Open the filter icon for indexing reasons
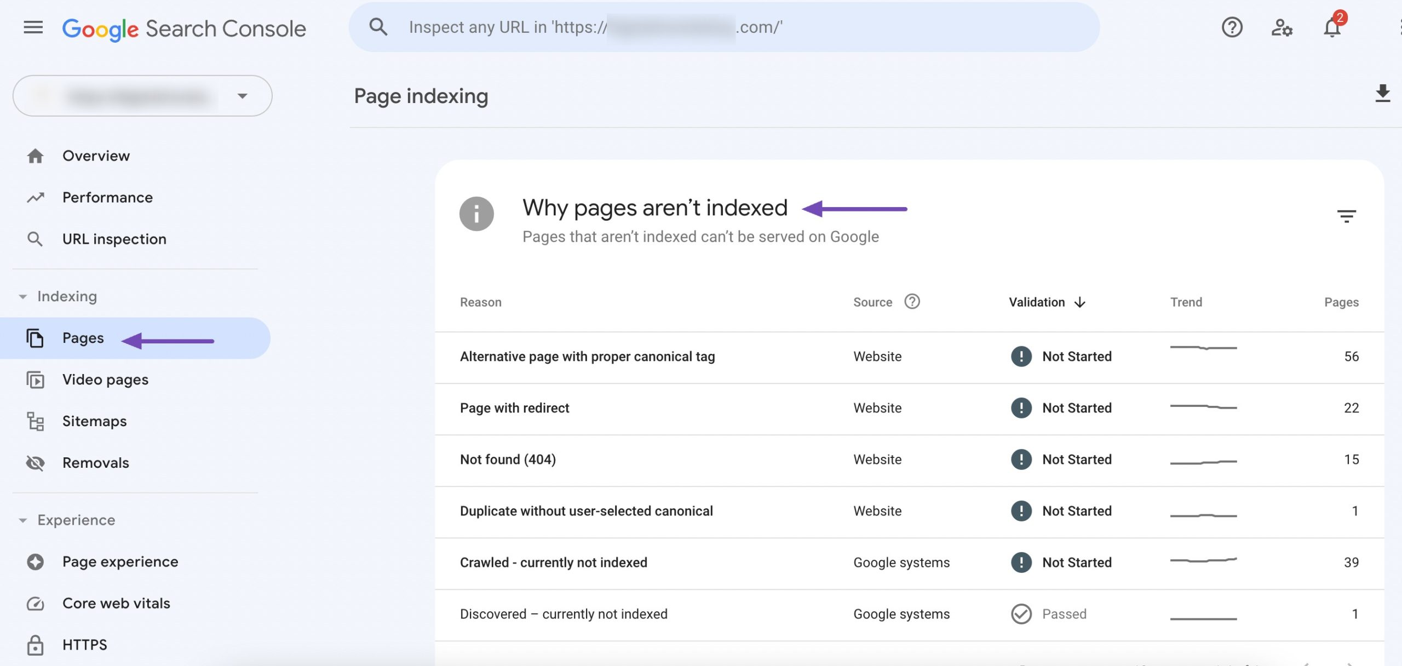The height and width of the screenshot is (666, 1402). (x=1347, y=215)
